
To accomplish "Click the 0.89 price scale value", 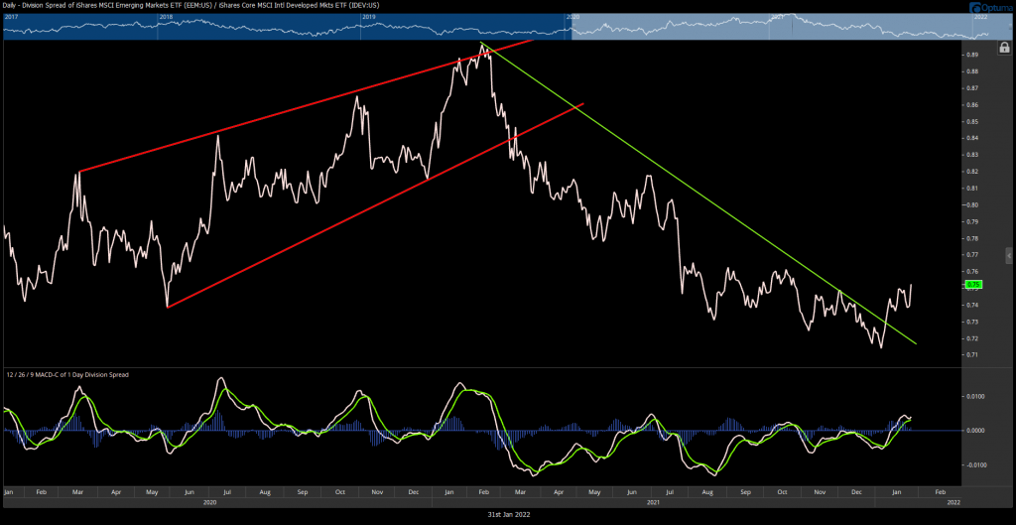I will [x=971, y=55].
